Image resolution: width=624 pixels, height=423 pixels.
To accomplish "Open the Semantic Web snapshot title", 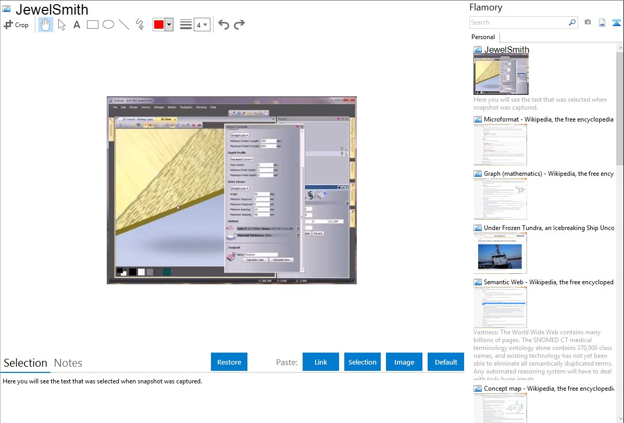I will click(548, 282).
